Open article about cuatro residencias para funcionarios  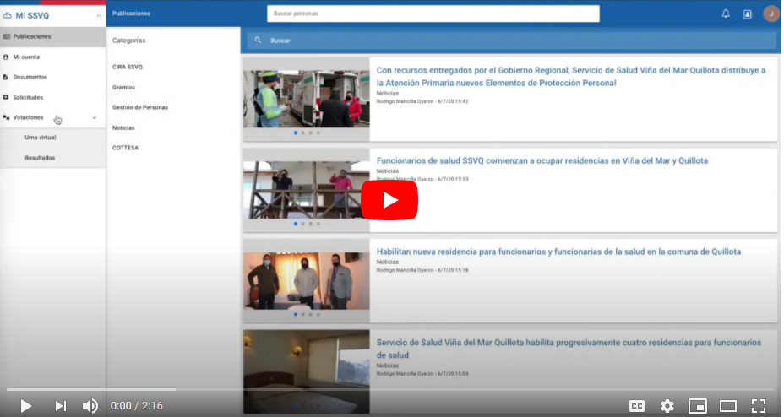point(569,349)
